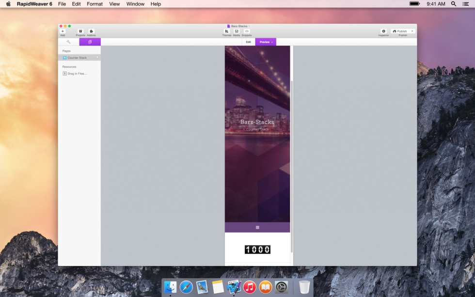Image resolution: width=475 pixels, height=297 pixels.
Task: Expand the Publish dropdown arrow
Action: [412, 31]
